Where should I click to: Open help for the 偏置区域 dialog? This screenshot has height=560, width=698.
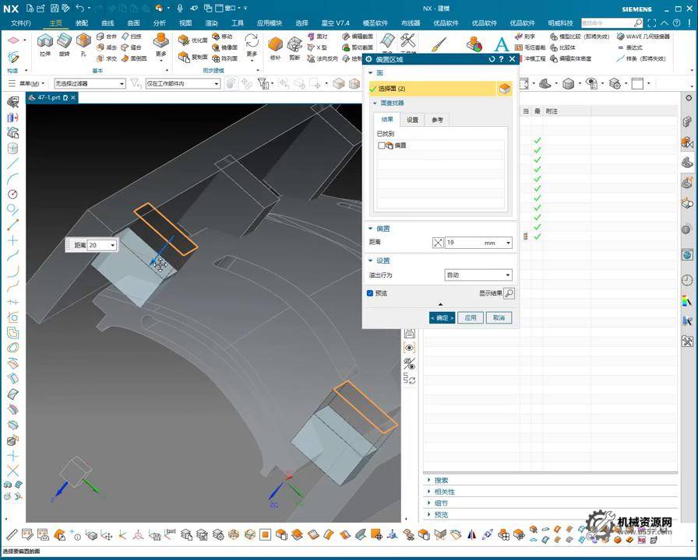(x=502, y=59)
